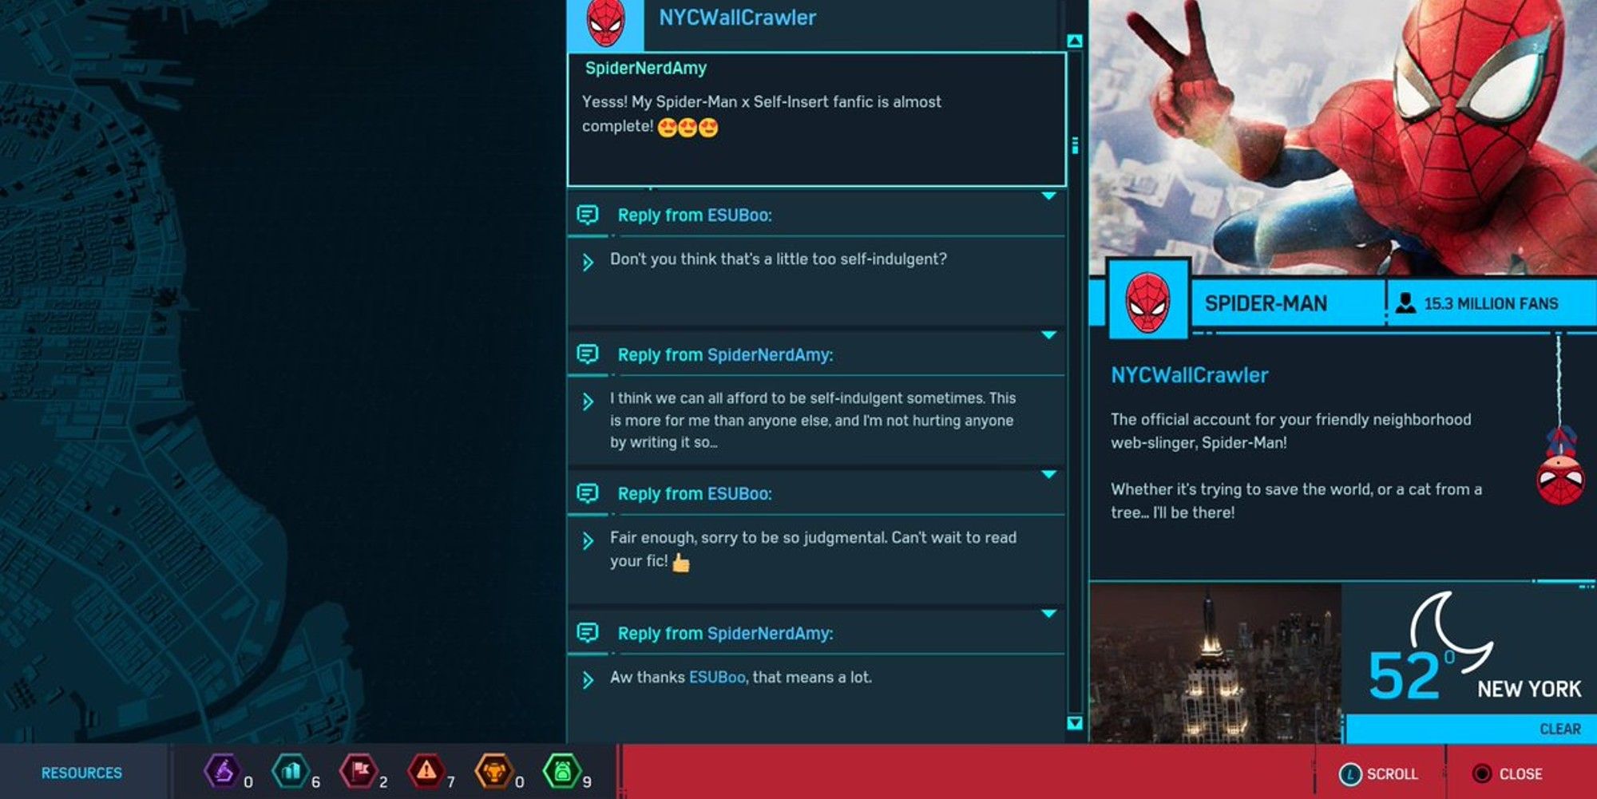Click the green backpack token icon
1597x799 pixels.
(x=561, y=771)
